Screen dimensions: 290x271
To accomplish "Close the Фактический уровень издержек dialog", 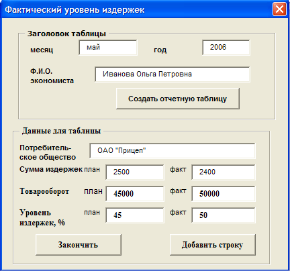I will click(x=279, y=9).
